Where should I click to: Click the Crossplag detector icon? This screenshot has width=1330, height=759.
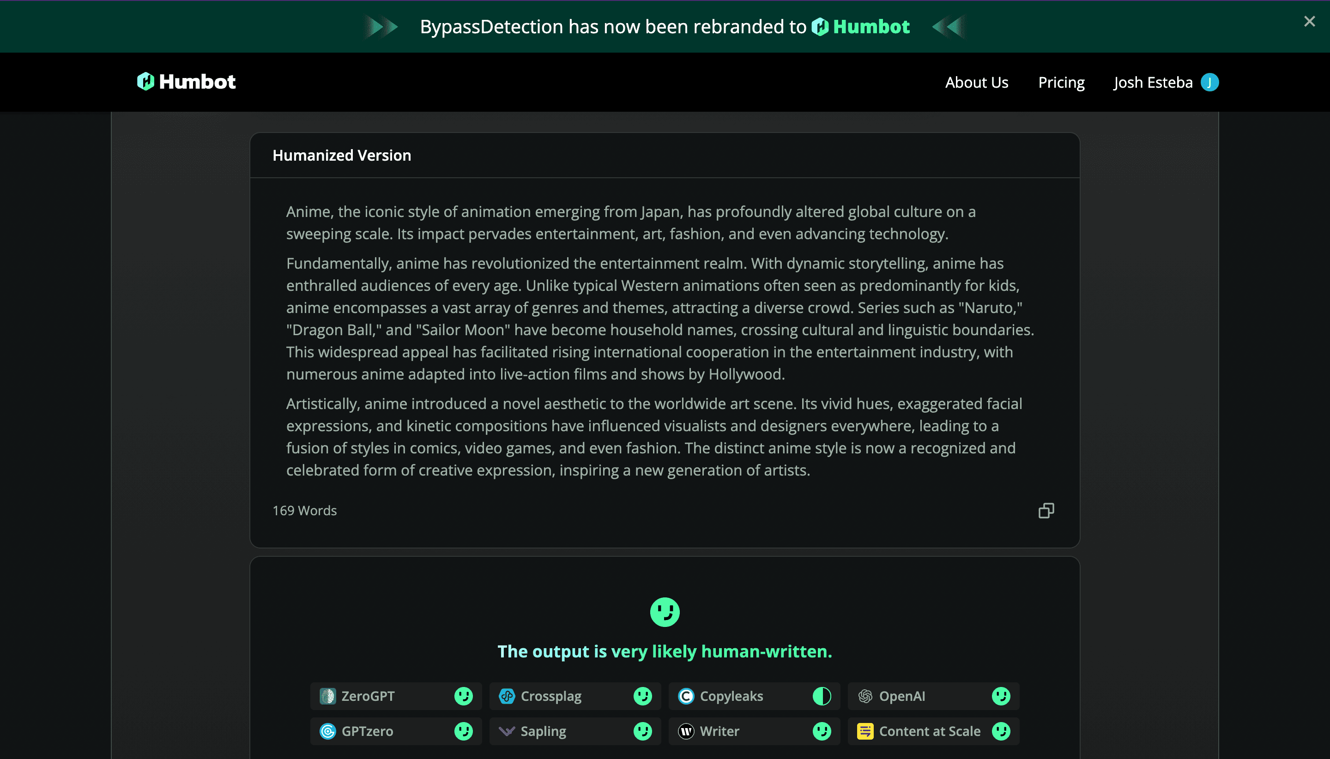click(x=507, y=696)
